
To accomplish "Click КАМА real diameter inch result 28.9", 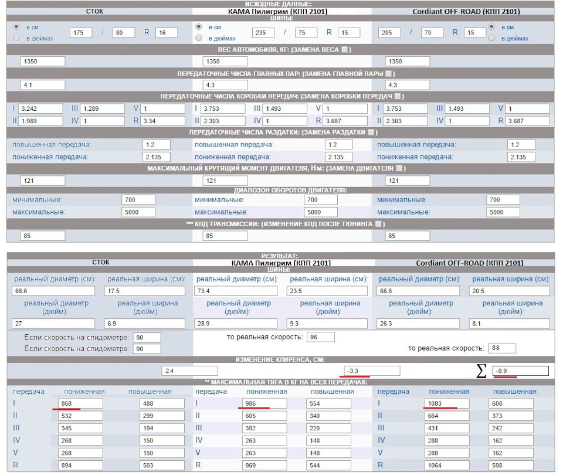I will pyautogui.click(x=236, y=324).
